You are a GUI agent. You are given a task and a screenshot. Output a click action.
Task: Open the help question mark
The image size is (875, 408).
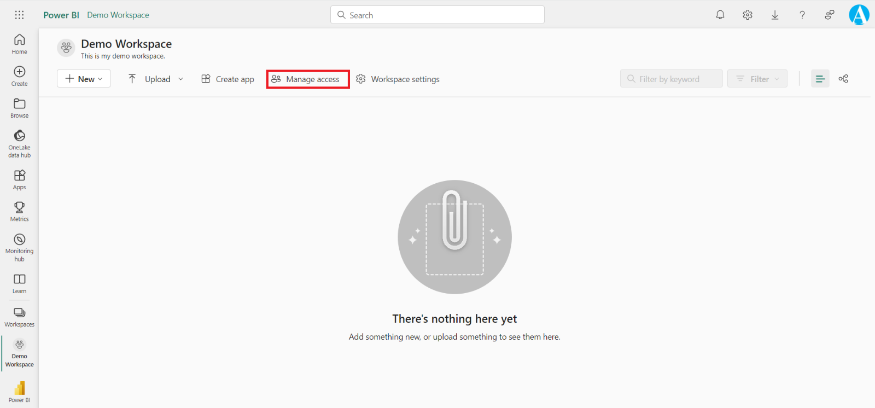click(x=802, y=15)
